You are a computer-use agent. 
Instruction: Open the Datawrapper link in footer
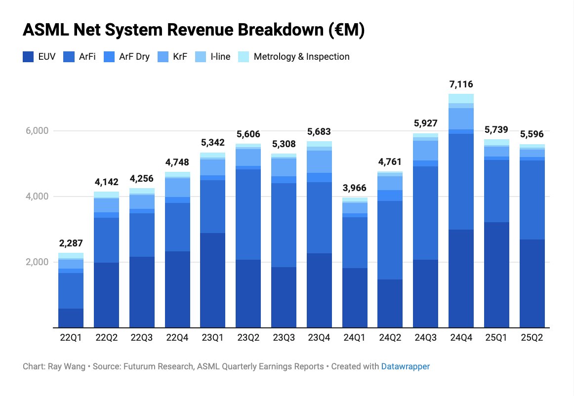pos(405,366)
